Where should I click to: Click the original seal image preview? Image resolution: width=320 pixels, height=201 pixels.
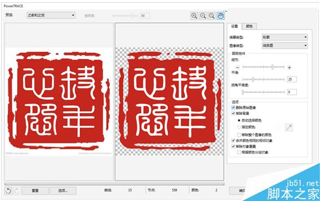(59, 102)
